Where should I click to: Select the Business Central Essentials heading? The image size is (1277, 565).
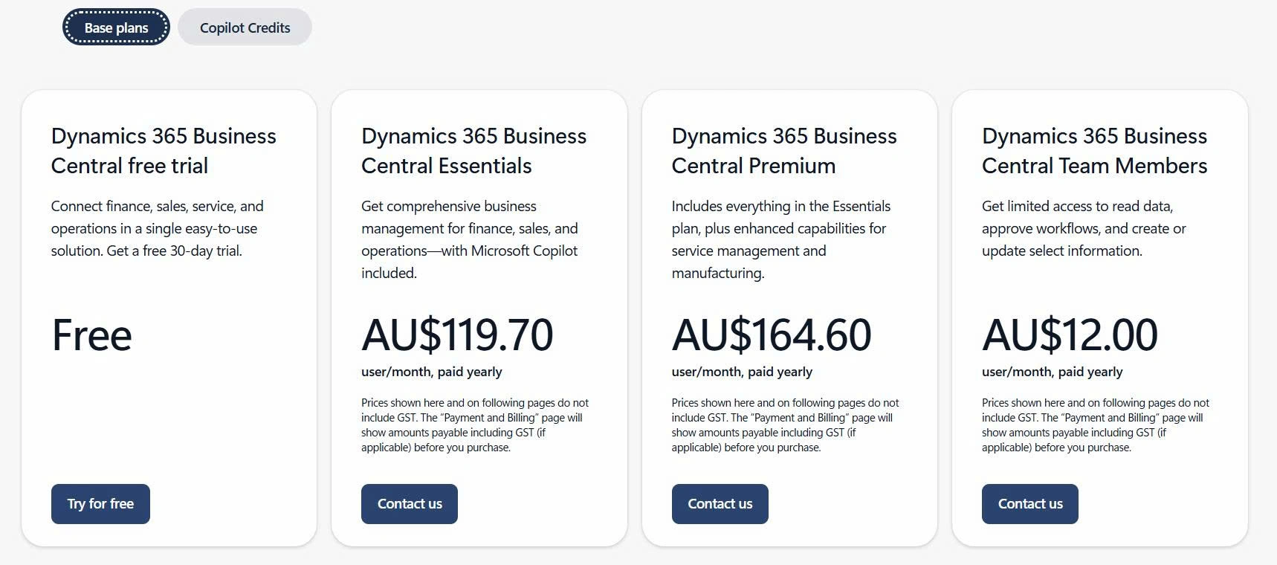pyautogui.click(x=473, y=151)
